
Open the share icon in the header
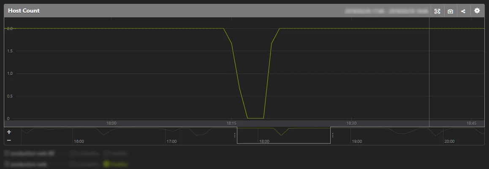point(463,11)
